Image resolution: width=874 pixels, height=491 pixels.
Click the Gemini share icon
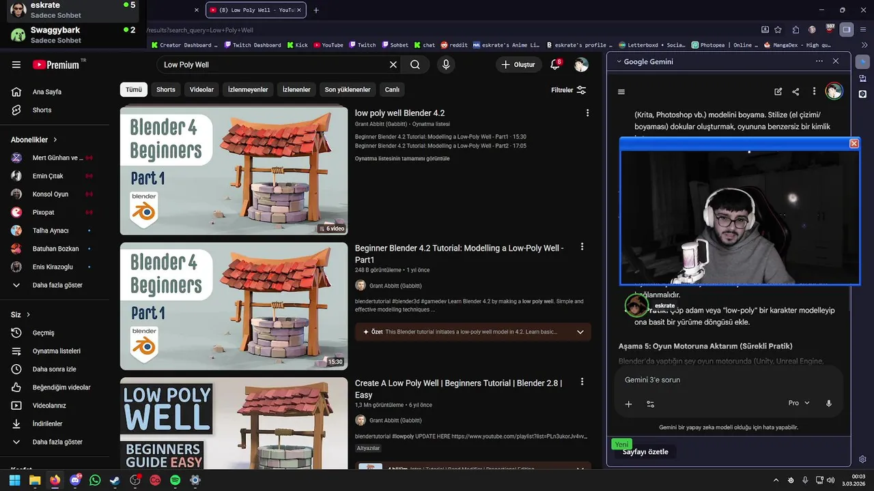(795, 91)
